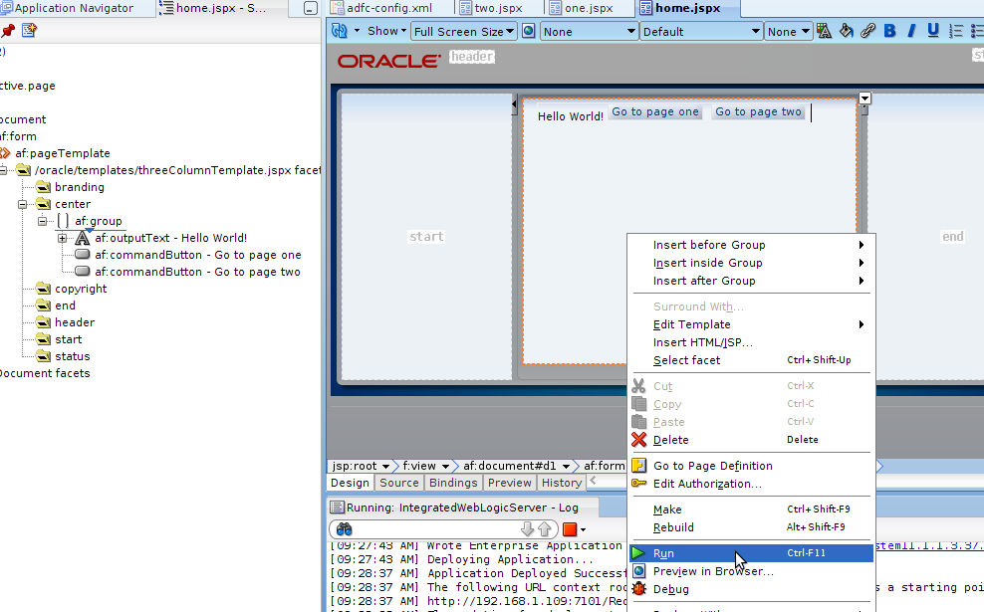
Task: Click the binoculars search icon in Log
Action: (345, 529)
